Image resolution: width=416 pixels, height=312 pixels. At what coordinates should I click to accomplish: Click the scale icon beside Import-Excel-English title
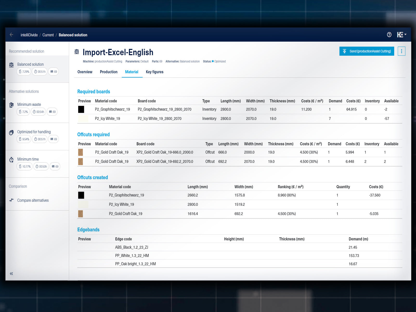(x=77, y=52)
